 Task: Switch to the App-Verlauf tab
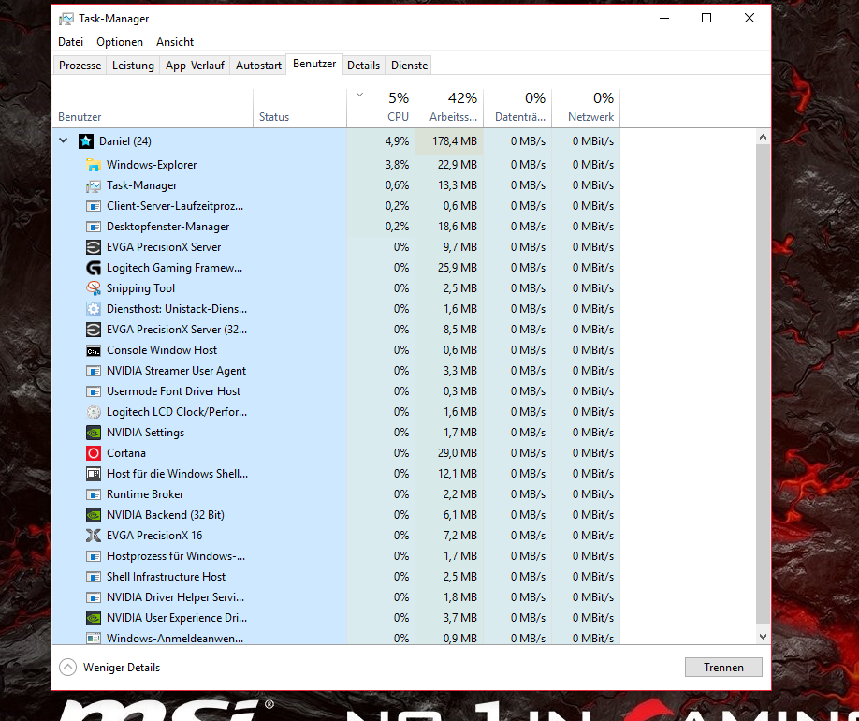pos(195,66)
